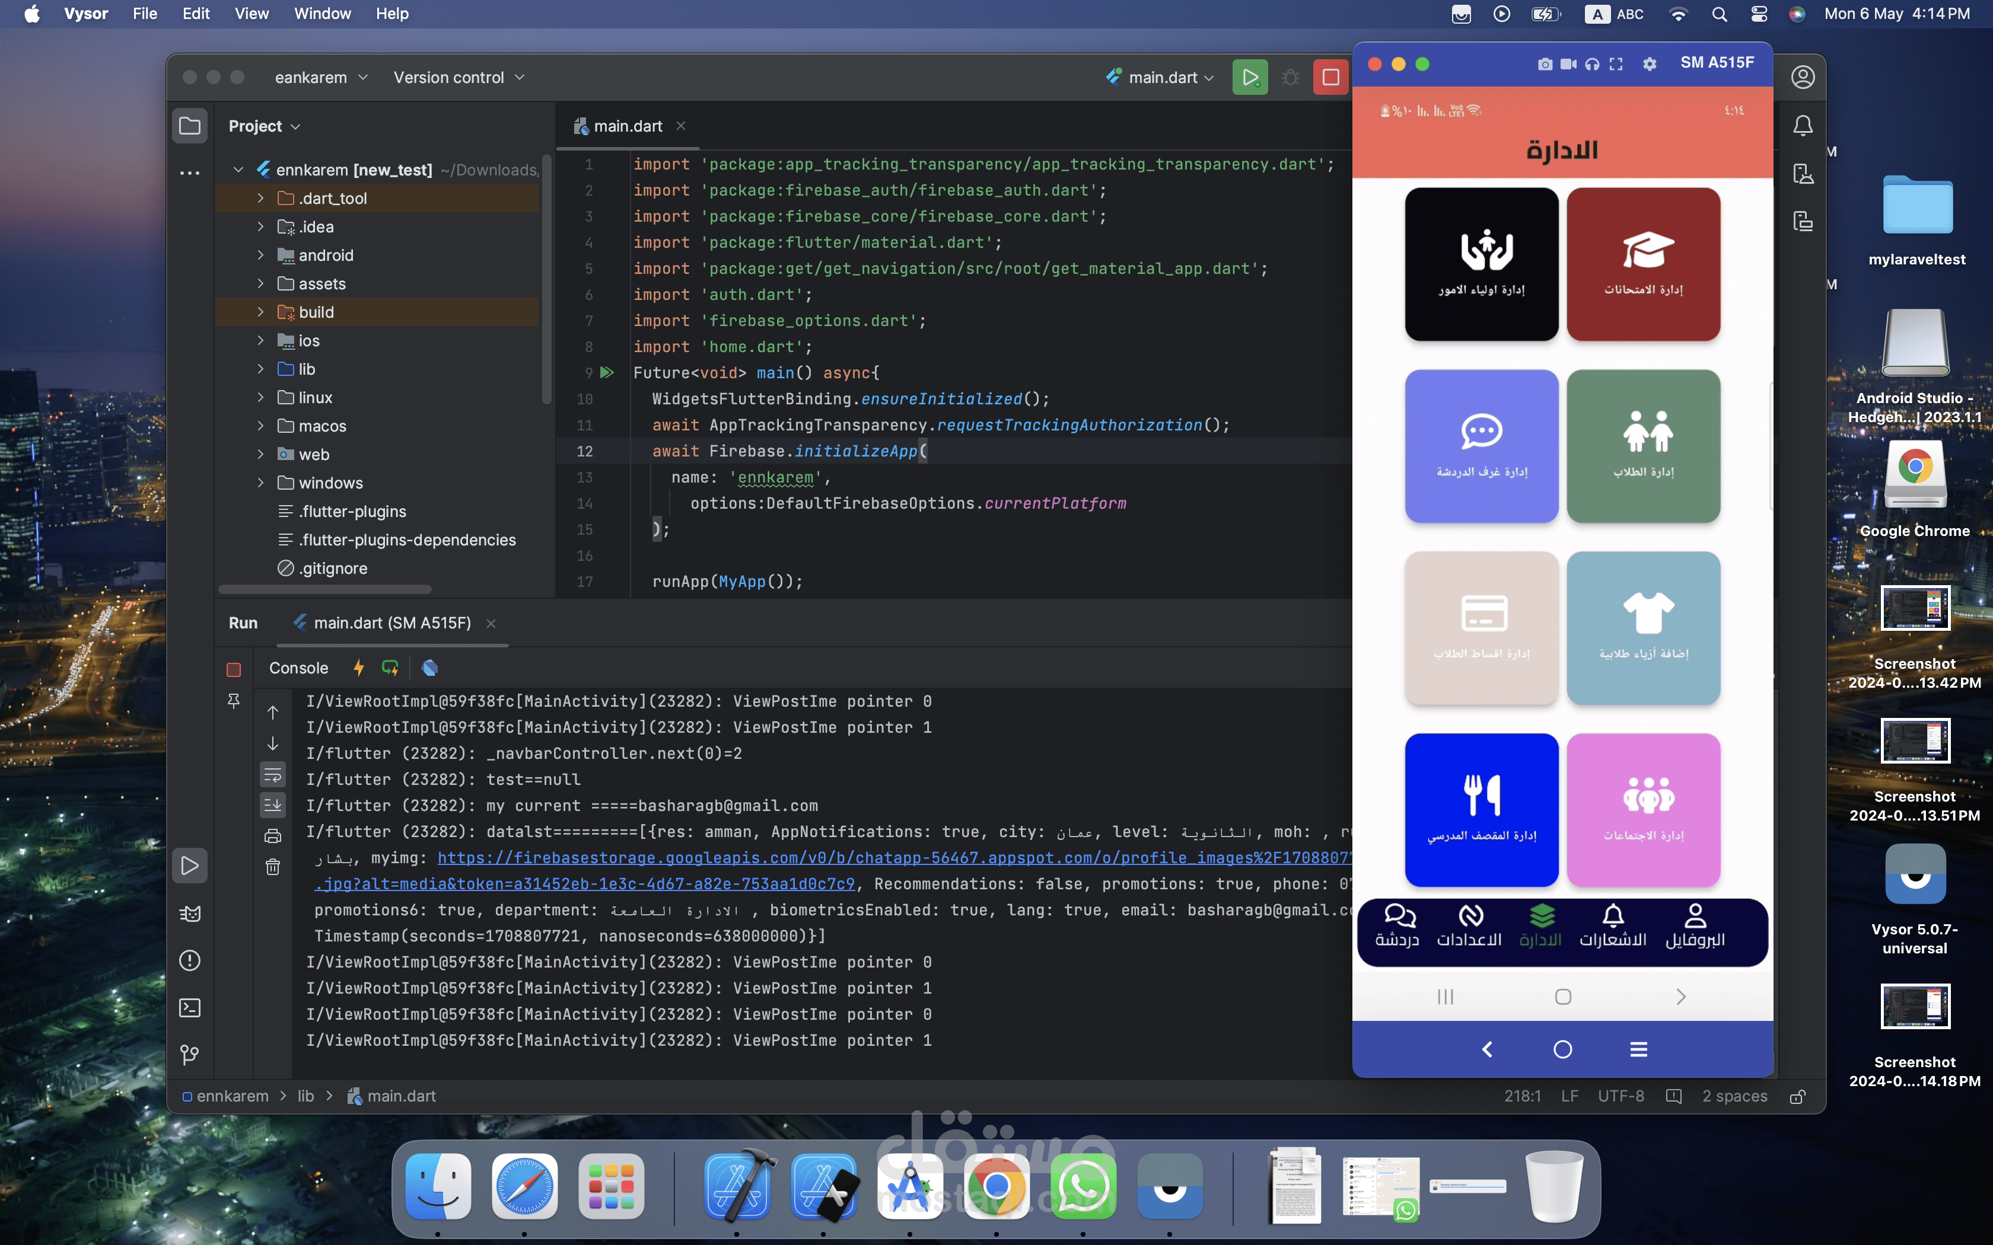The width and height of the screenshot is (1993, 1245).
Task: Click the LF line separator in status bar
Action: click(x=1569, y=1096)
